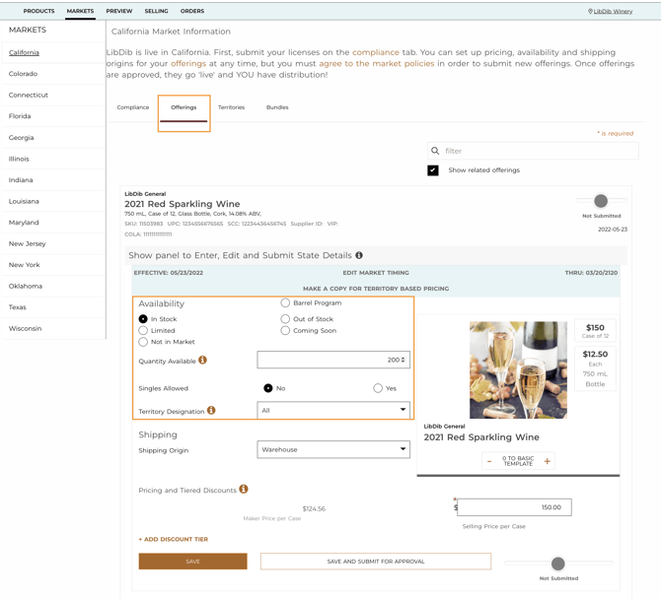Select Yes for Singles Allowed

tap(378, 388)
